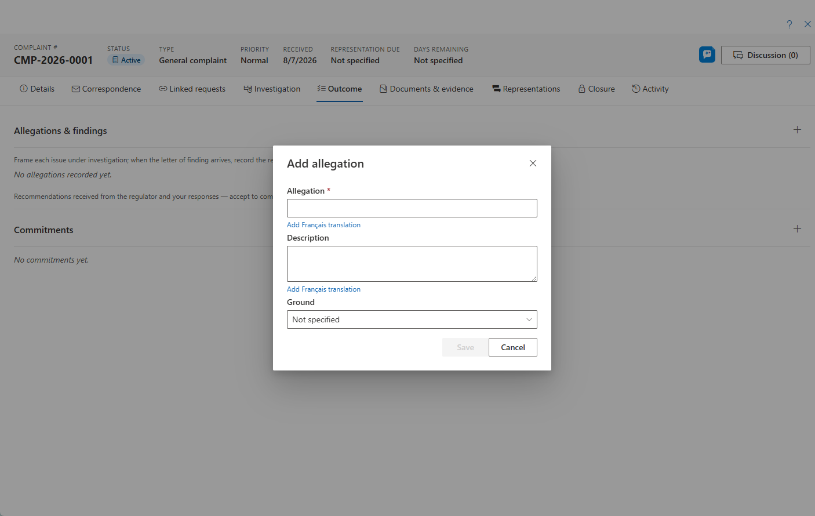
Task: Click the General complaint type value
Action: 193,60
